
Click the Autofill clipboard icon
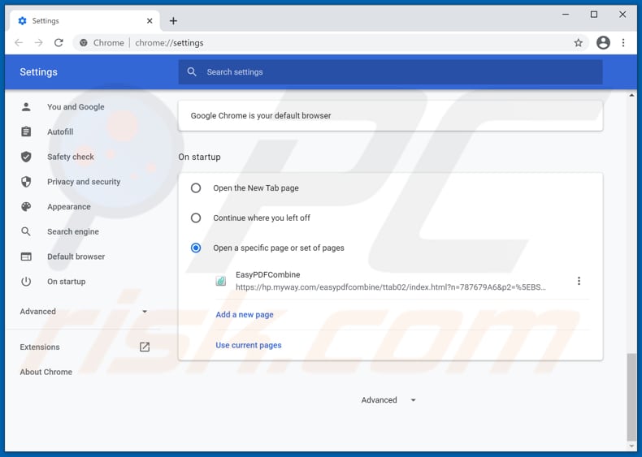(x=26, y=131)
